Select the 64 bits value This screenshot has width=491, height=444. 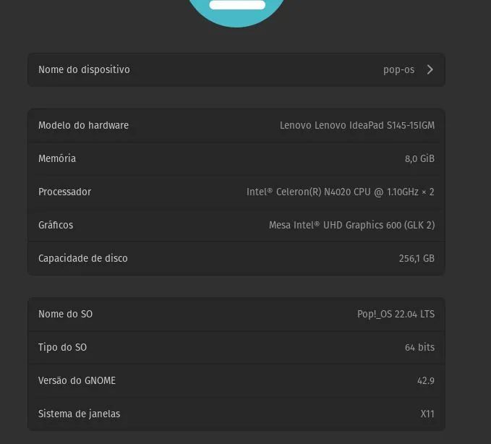coord(419,347)
